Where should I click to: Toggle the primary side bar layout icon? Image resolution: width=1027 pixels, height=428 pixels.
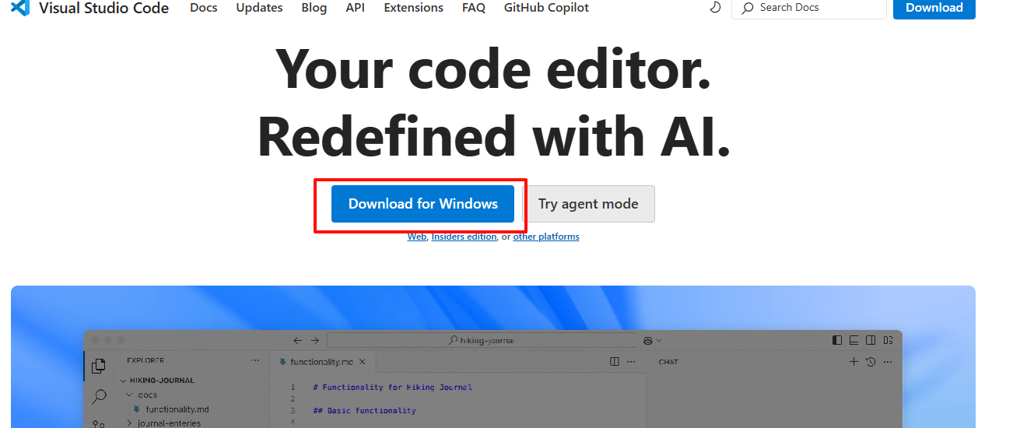coord(837,340)
